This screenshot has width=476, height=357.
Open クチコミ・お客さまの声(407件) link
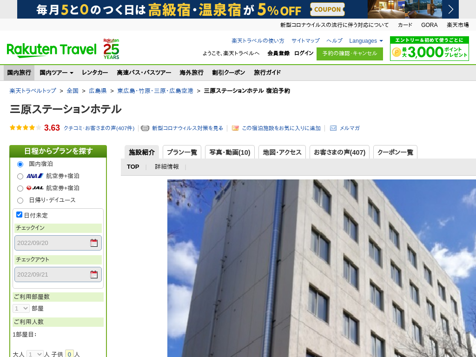coord(99,128)
